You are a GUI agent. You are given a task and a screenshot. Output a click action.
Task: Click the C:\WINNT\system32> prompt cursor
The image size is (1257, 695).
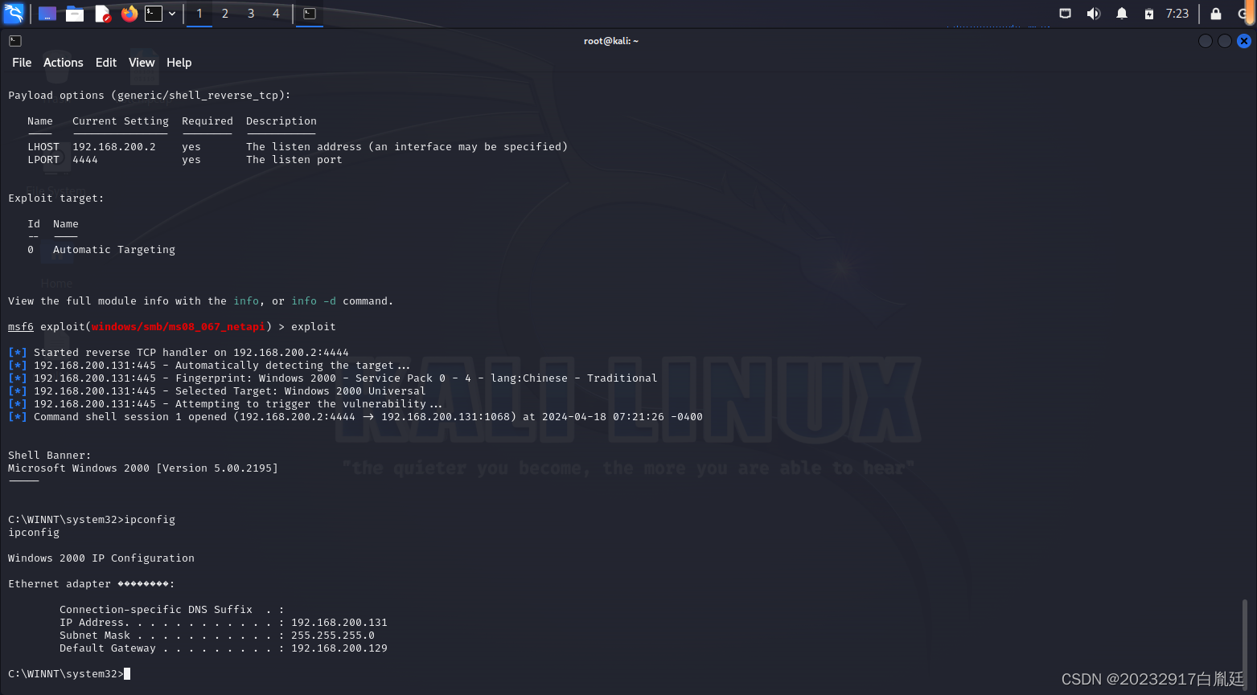[127, 674]
